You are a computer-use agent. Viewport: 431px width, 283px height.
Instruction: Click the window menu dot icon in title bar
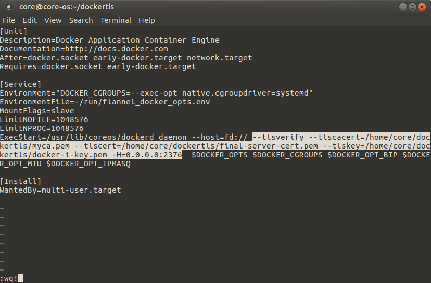(x=9, y=7)
